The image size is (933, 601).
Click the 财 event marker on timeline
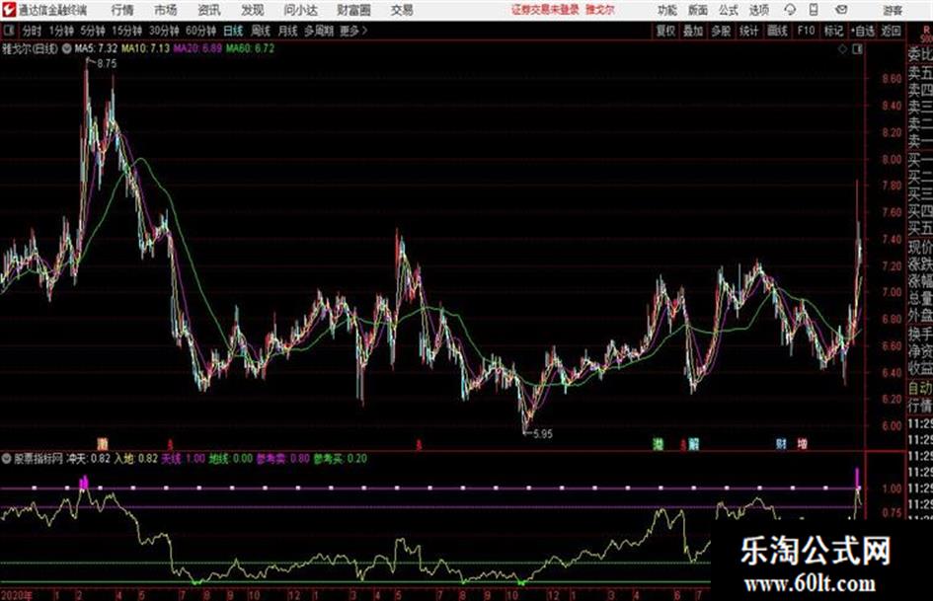[781, 443]
